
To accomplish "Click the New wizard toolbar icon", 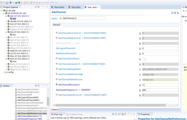I will click(1, 2).
